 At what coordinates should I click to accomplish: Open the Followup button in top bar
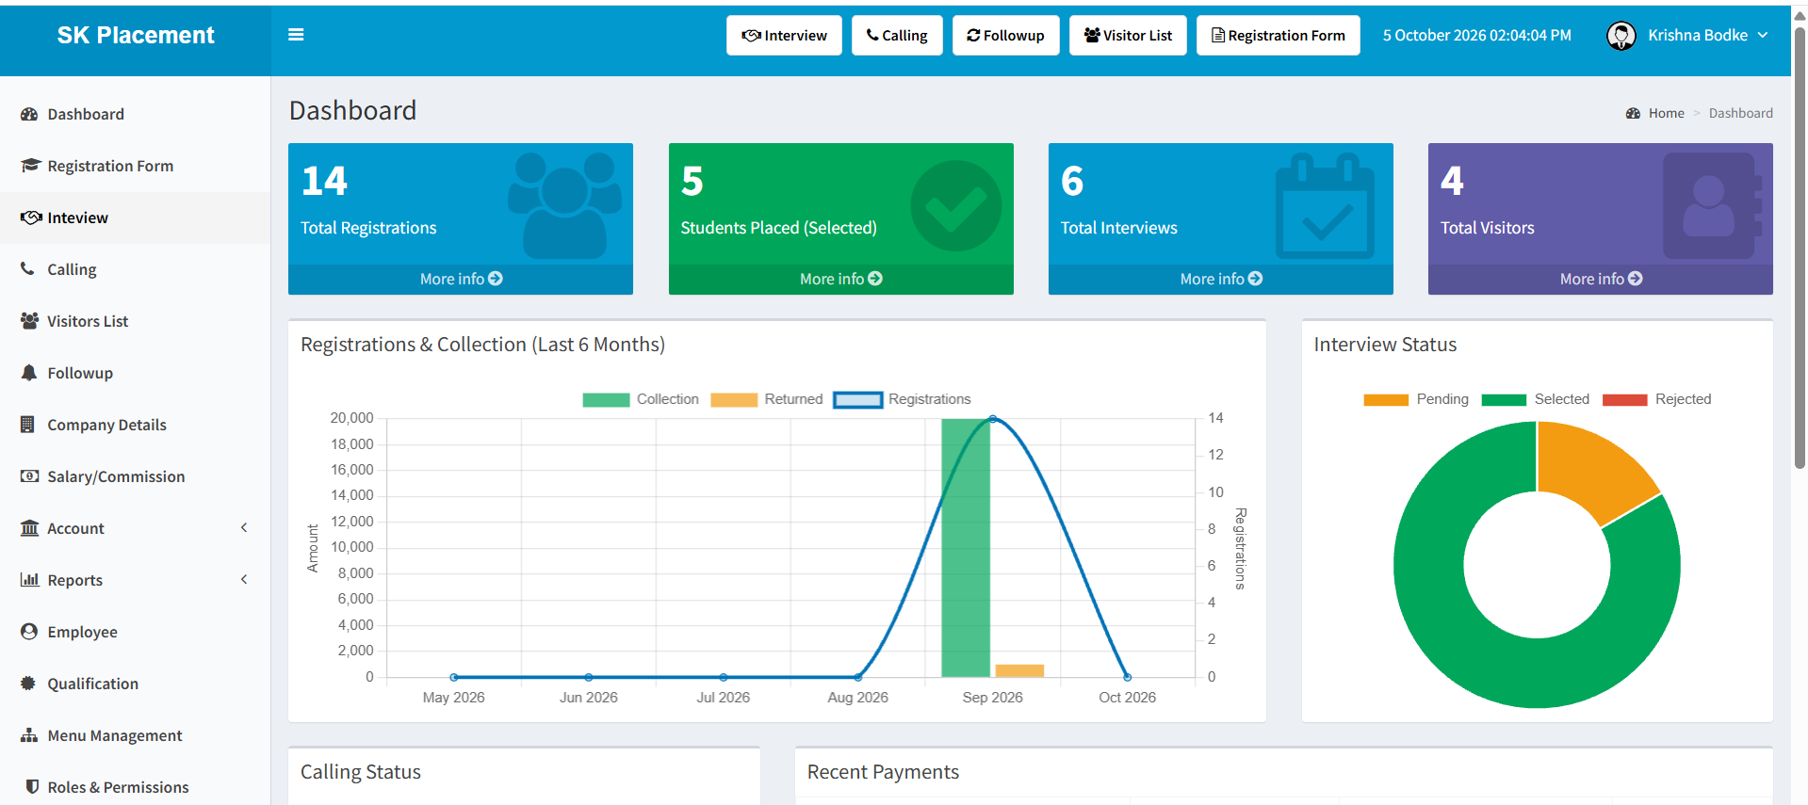click(x=1005, y=36)
